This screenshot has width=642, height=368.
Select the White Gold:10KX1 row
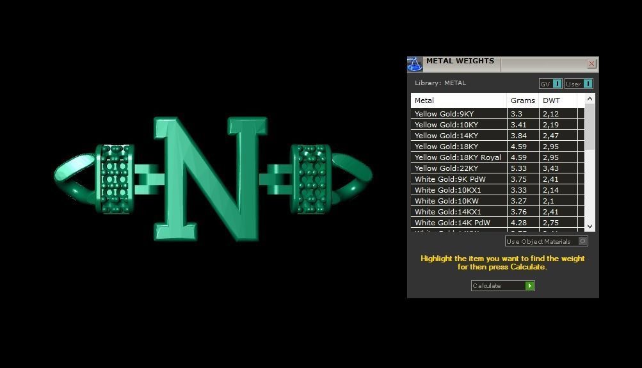coord(497,190)
